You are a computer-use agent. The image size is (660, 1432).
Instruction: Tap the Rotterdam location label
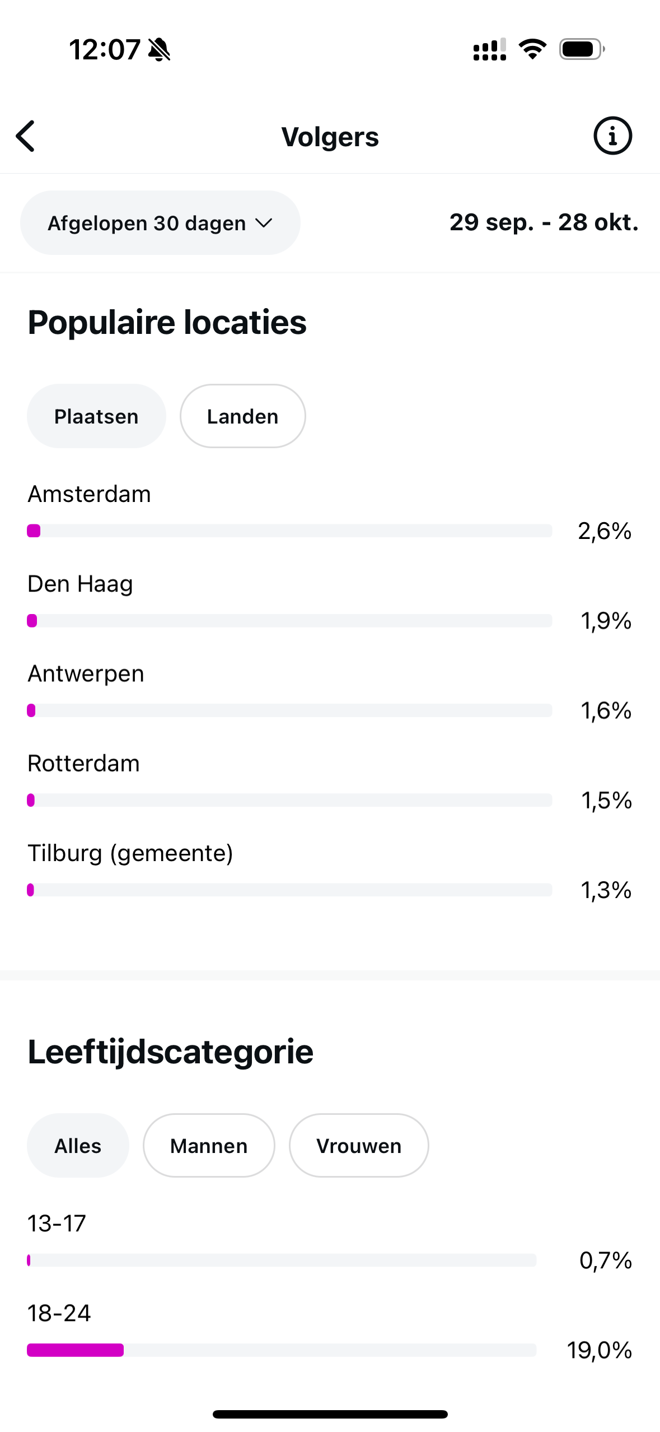[84, 764]
